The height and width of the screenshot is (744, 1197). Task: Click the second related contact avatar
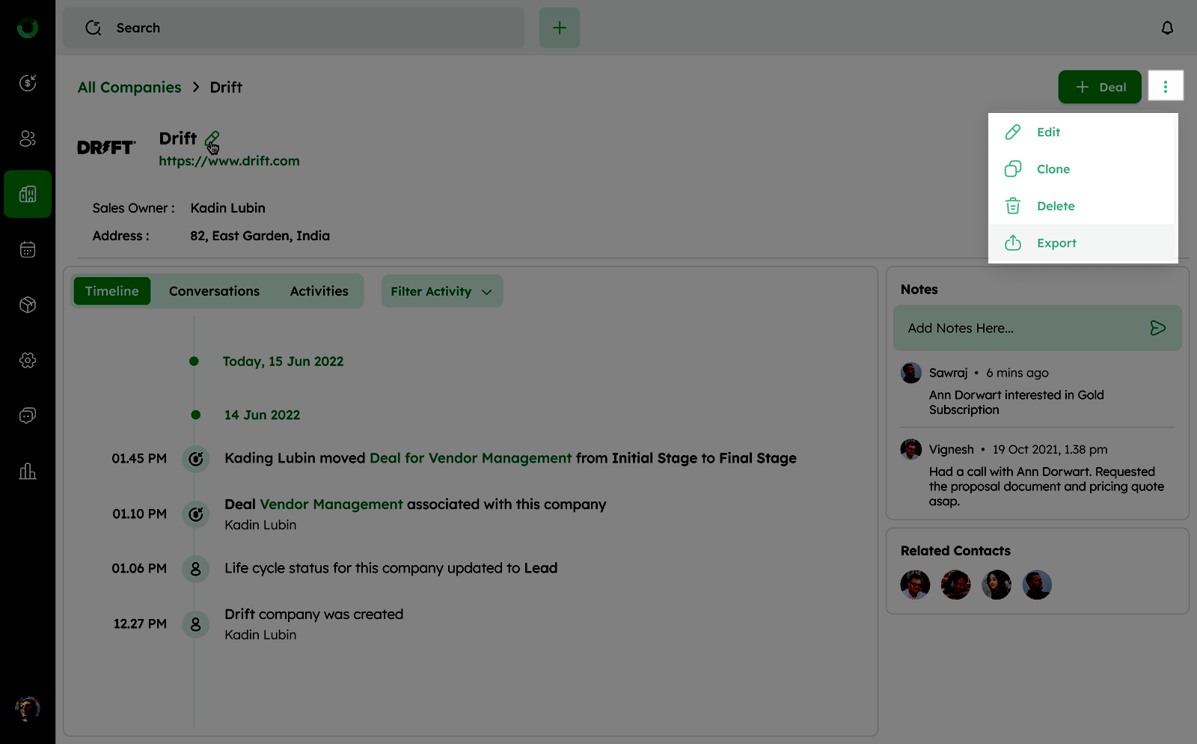click(x=956, y=585)
